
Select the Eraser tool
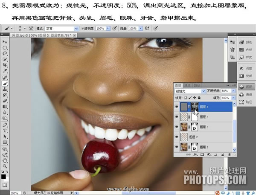(x=5, y=101)
